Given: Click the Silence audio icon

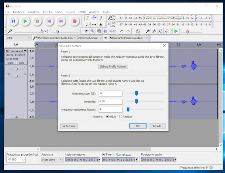Looking at the screenshot, I should (112, 31).
